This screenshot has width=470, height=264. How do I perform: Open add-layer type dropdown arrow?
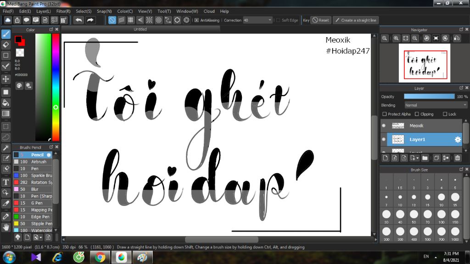tap(417, 158)
